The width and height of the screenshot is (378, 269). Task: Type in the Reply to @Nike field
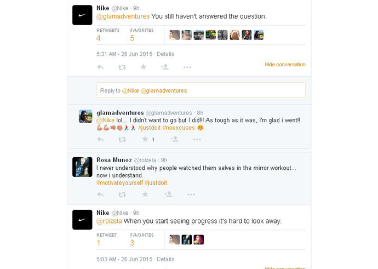pyautogui.click(x=201, y=90)
